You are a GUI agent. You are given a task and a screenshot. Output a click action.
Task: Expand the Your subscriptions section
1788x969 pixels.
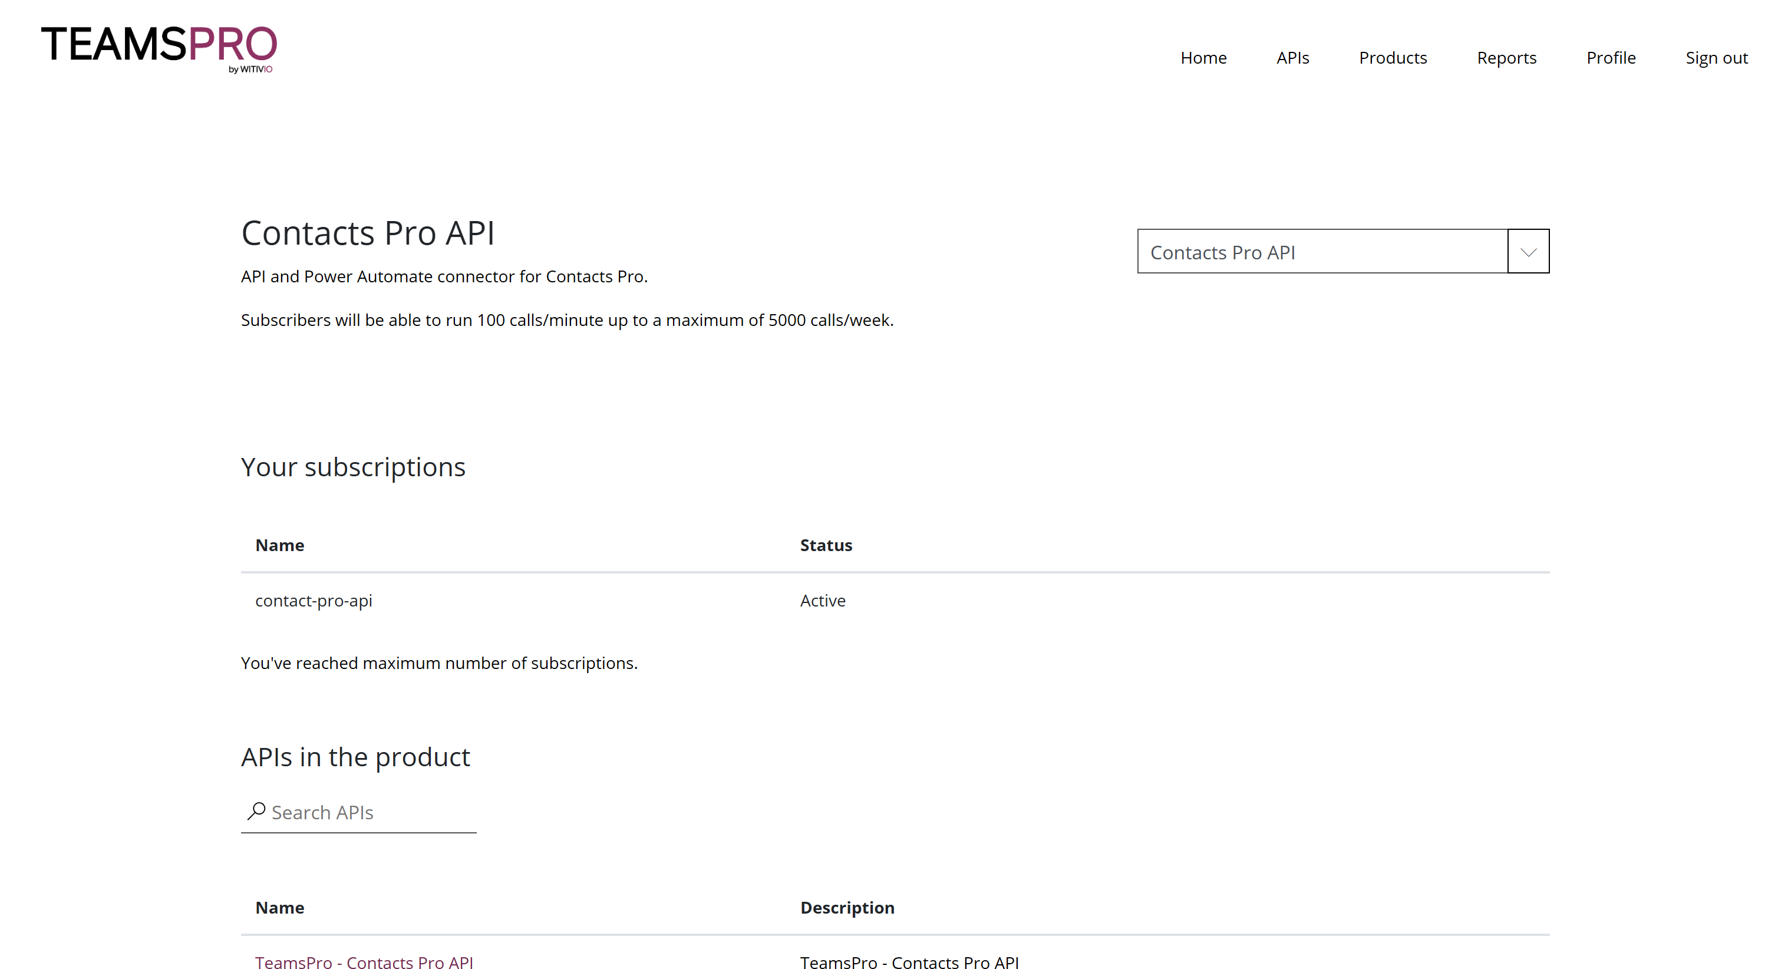click(353, 466)
